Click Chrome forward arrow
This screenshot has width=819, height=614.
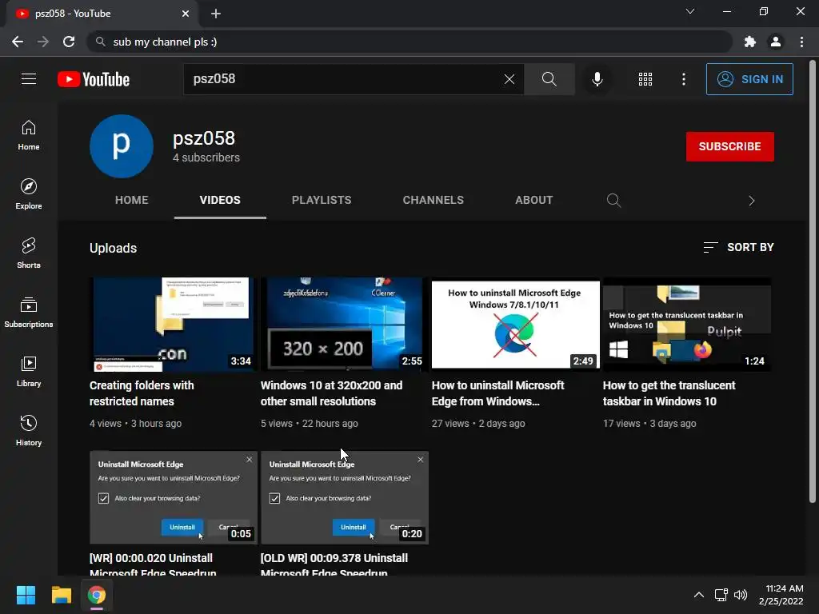[43, 42]
